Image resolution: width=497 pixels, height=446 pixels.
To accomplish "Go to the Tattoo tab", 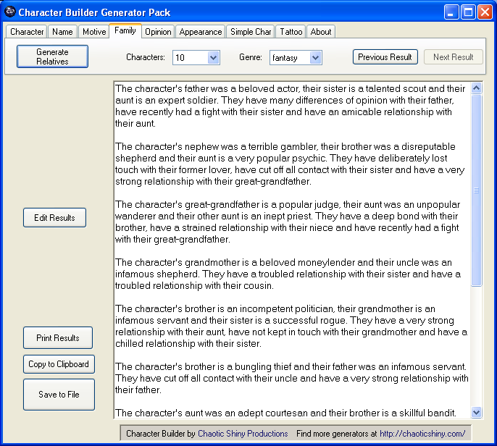I will [291, 32].
